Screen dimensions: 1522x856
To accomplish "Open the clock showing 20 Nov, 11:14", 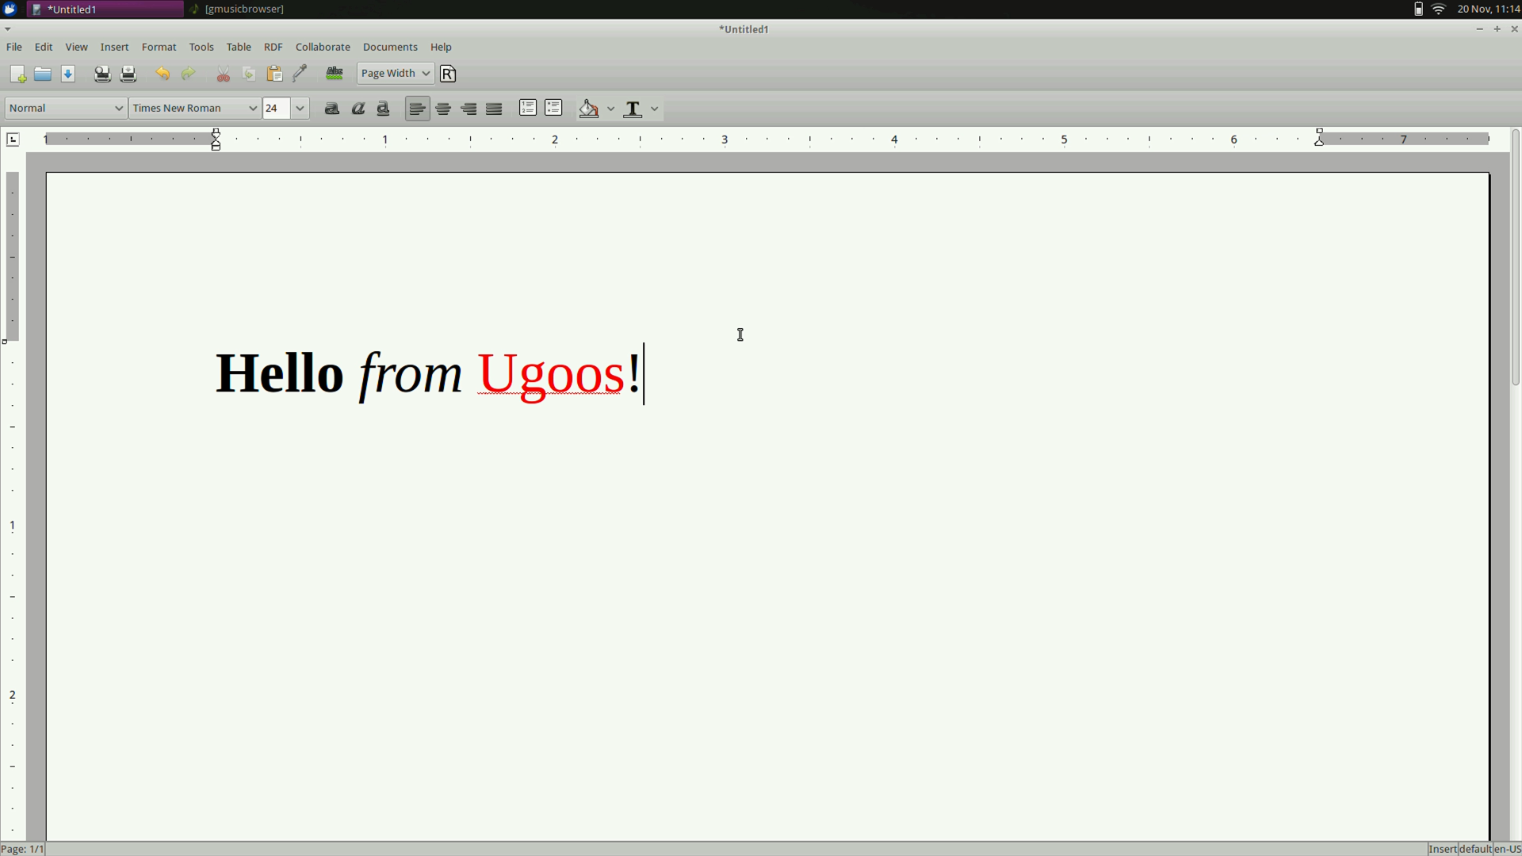I will pyautogui.click(x=1488, y=10).
